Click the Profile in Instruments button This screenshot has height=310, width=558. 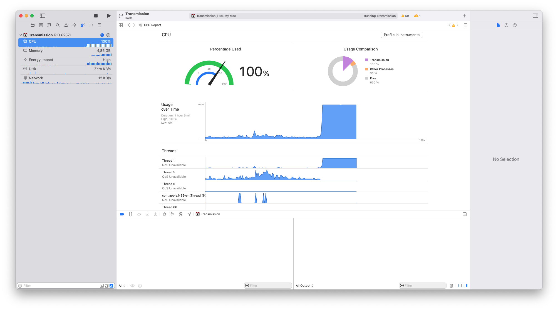click(x=401, y=35)
